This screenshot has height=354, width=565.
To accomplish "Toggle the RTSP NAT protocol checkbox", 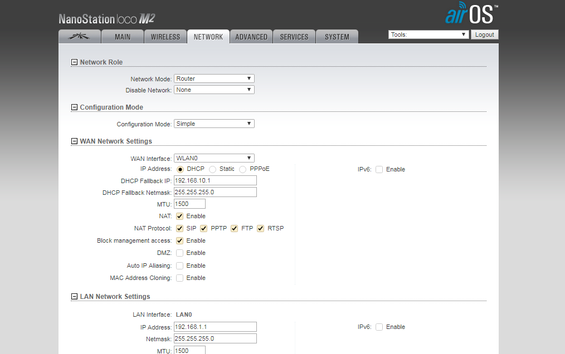I will pos(261,228).
